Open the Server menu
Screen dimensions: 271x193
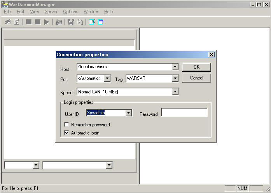click(51, 12)
